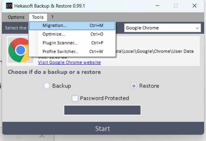Click the disabled maximize window button

tap(176, 6)
